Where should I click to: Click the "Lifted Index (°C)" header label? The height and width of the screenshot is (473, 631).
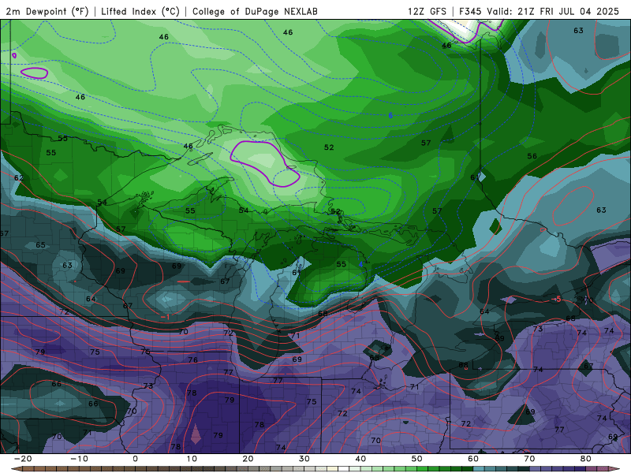coord(140,11)
